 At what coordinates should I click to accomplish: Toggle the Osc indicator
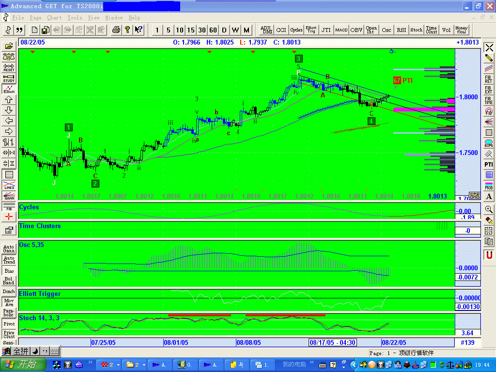click(x=386, y=30)
